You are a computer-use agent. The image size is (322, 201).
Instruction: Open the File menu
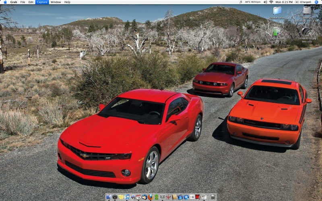(23, 2)
